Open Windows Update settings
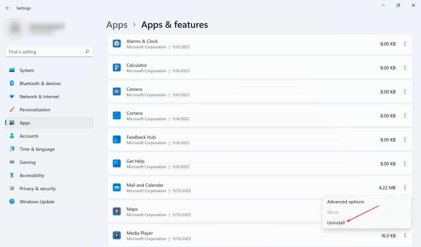 pyautogui.click(x=49, y=201)
